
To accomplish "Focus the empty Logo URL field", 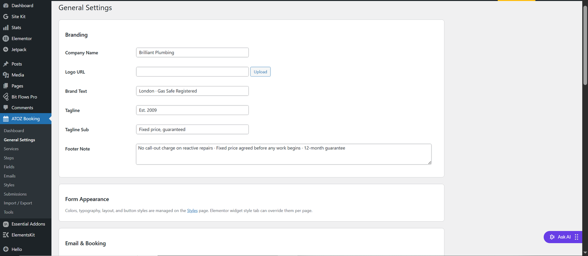I will (x=192, y=72).
